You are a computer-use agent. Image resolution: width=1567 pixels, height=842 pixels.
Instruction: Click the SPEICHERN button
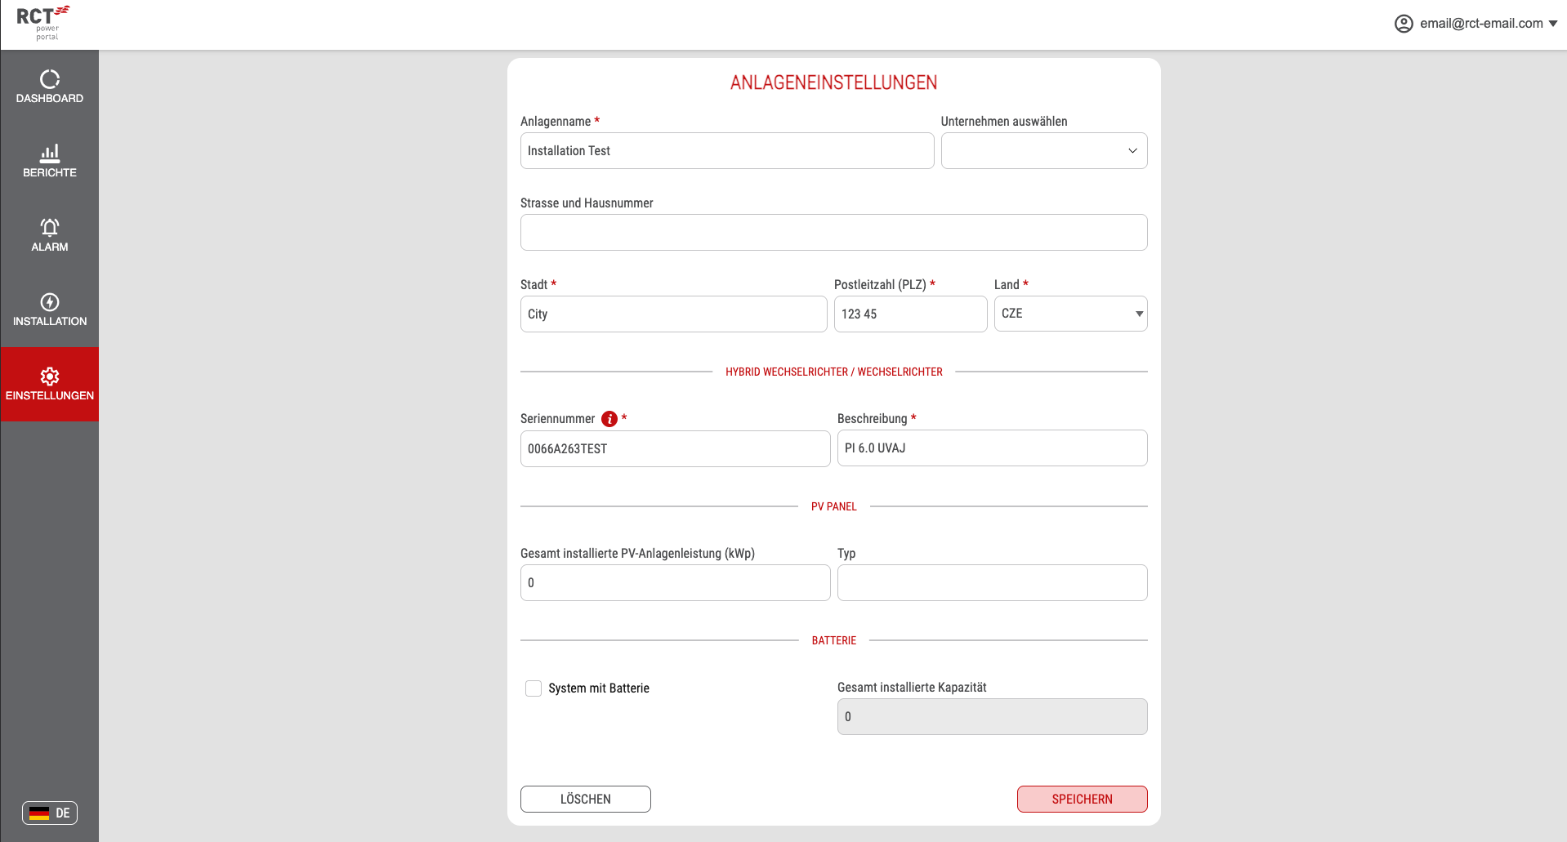coord(1082,800)
